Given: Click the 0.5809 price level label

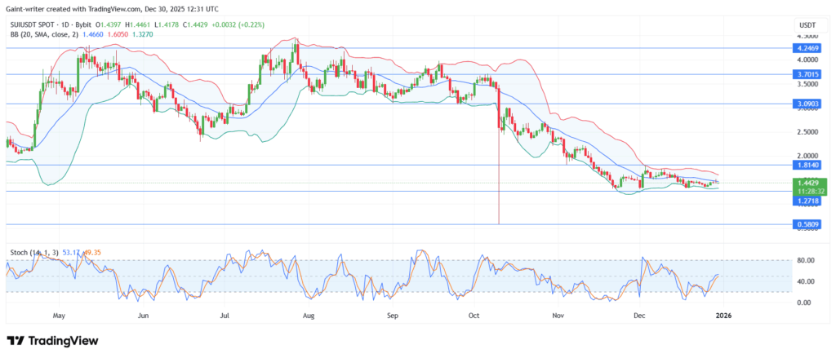Looking at the screenshot, I should (808, 225).
